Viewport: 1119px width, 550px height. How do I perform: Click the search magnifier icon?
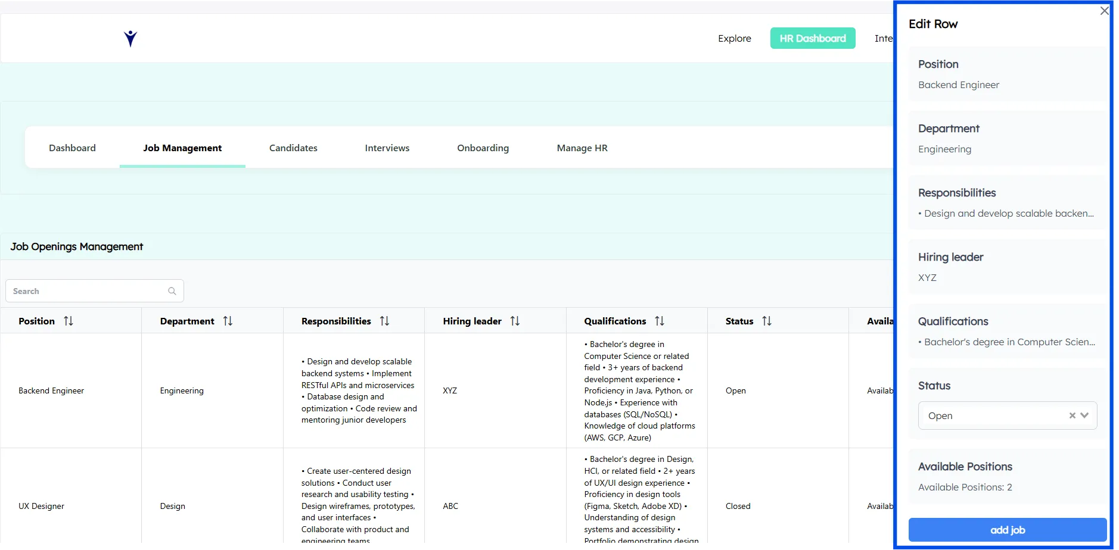tap(172, 291)
